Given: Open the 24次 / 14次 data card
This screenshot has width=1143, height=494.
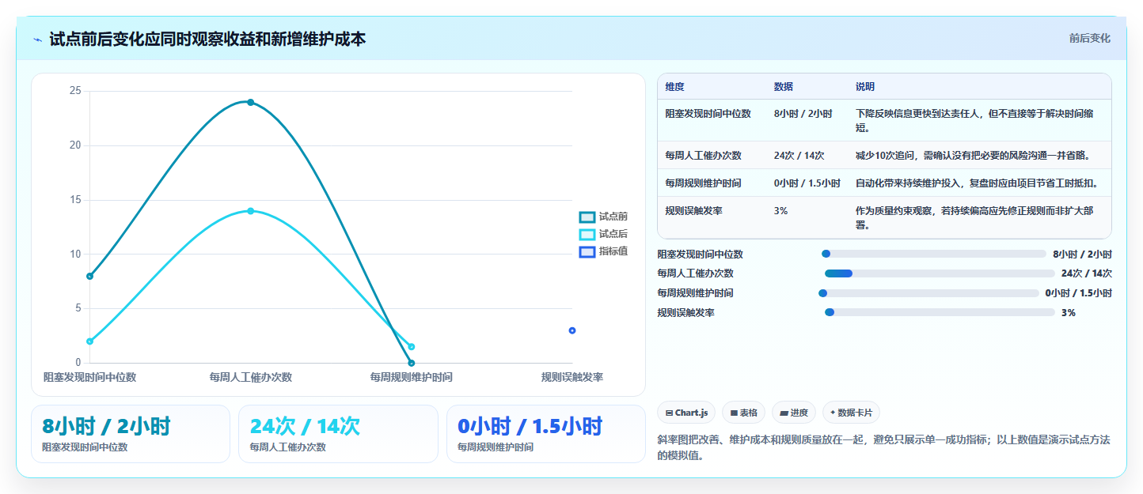Looking at the screenshot, I should (x=338, y=434).
